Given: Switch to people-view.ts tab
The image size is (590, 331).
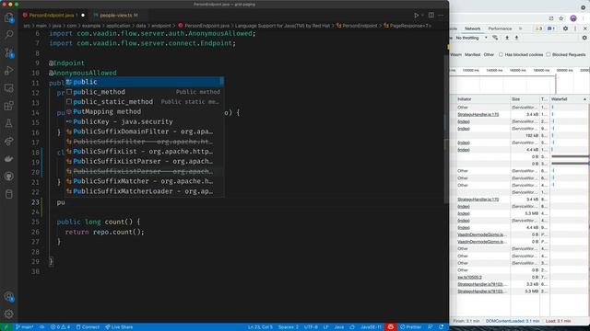Looking at the screenshot, I should (x=116, y=16).
